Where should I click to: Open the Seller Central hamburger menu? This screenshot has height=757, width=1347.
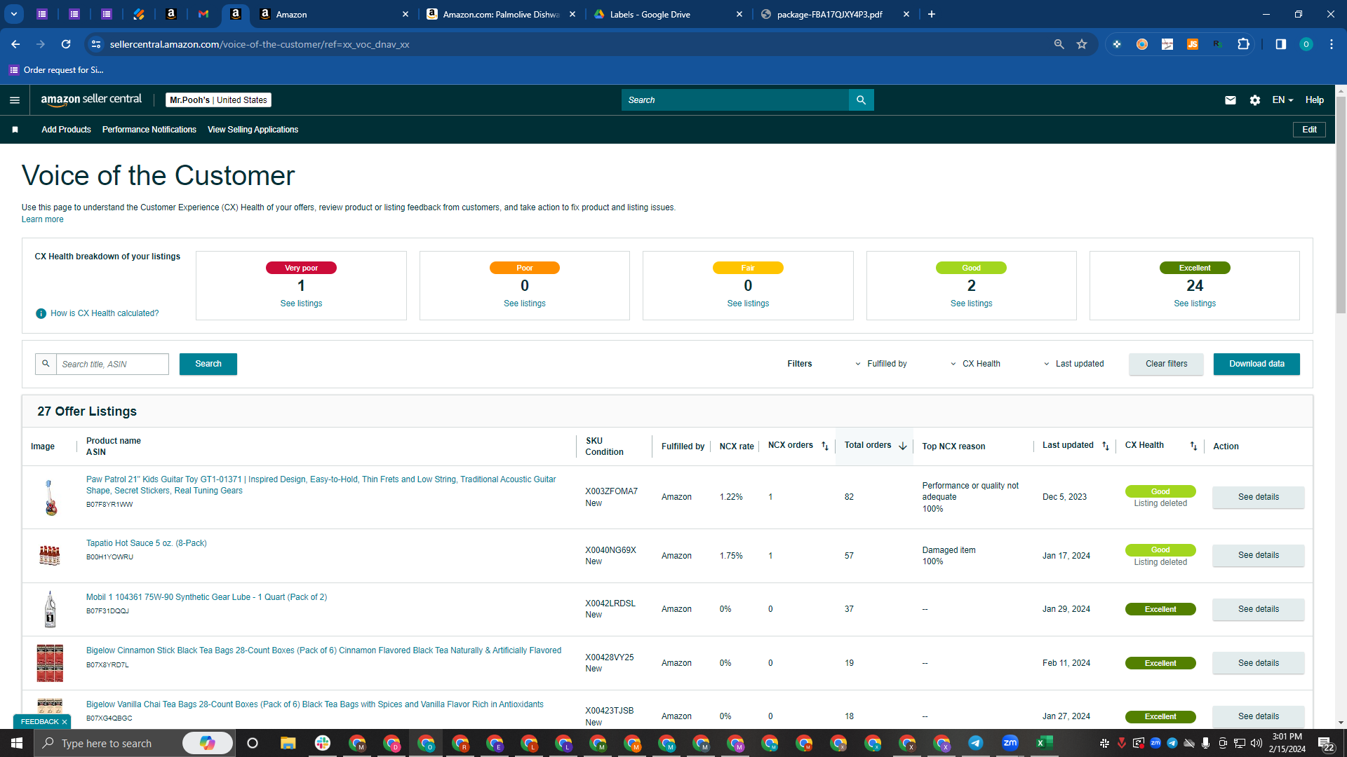click(x=15, y=100)
